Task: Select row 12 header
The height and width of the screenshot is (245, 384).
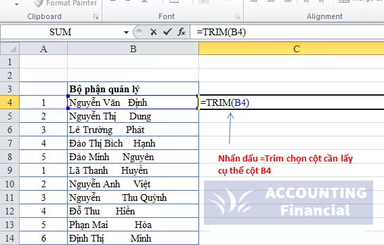Action: (x=9, y=211)
